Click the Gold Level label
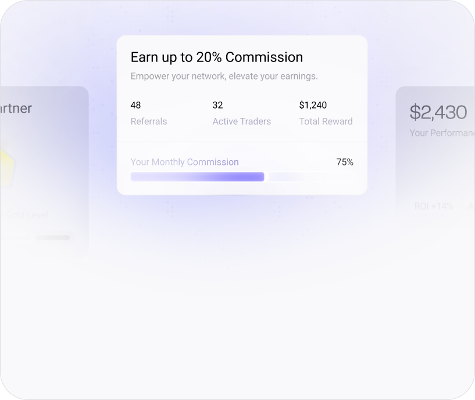 pyautogui.click(x=26, y=215)
